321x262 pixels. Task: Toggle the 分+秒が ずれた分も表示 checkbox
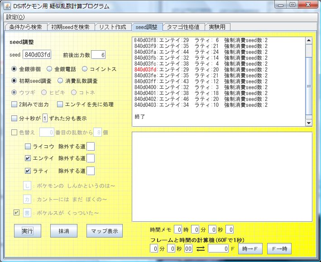click(x=14, y=118)
